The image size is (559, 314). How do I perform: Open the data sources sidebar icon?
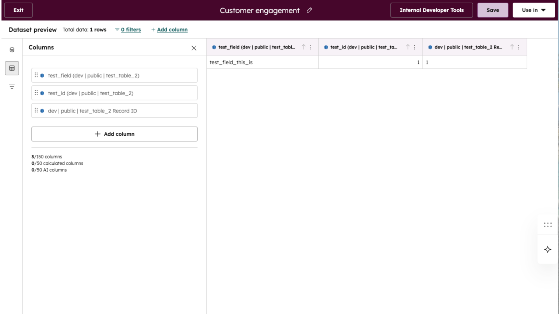click(x=12, y=50)
